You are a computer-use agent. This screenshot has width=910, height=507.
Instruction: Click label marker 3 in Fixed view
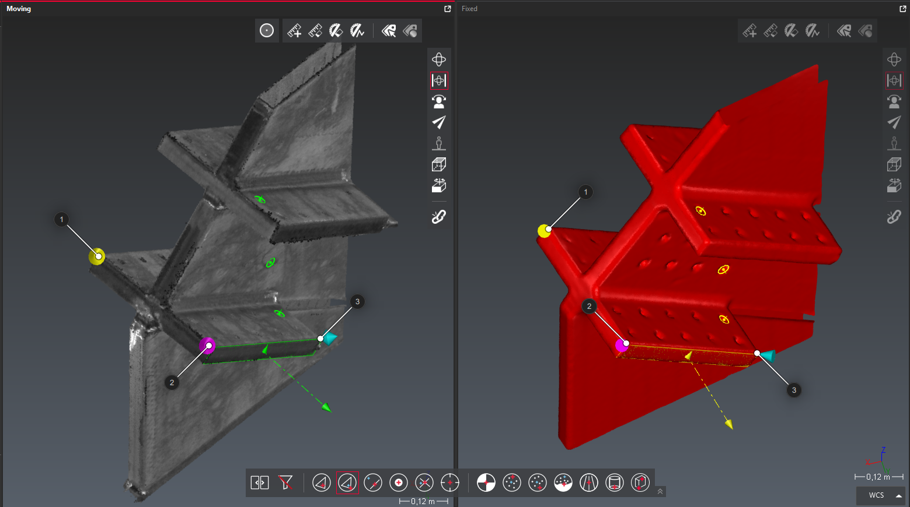794,390
